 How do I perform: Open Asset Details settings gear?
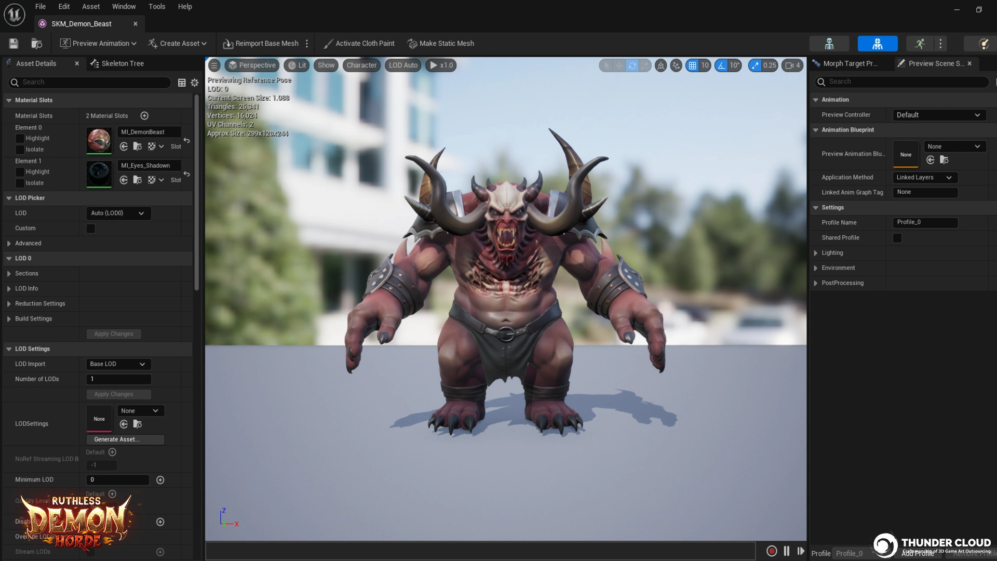tap(195, 83)
